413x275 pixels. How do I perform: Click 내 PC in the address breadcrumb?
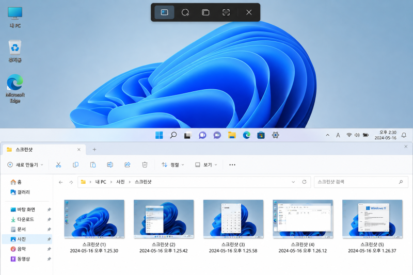click(101, 182)
